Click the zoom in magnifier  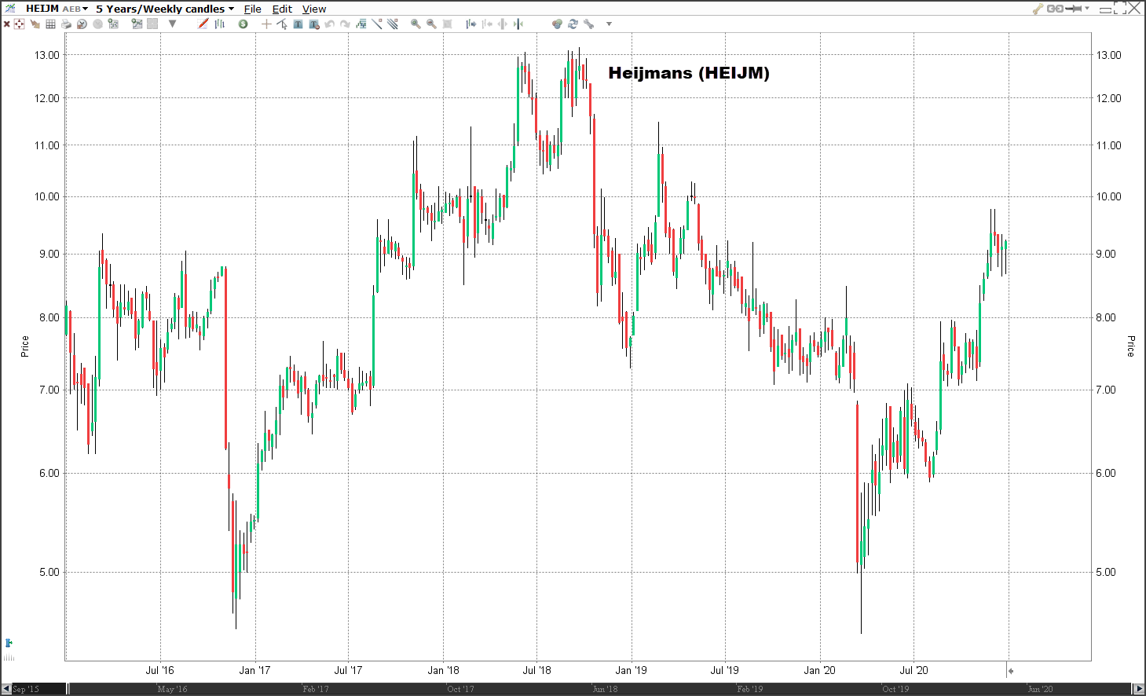click(416, 24)
